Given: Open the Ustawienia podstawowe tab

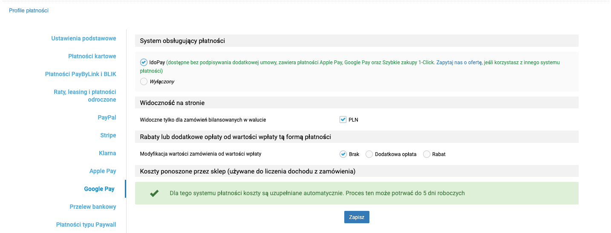Looking at the screenshot, I should 84,38.
